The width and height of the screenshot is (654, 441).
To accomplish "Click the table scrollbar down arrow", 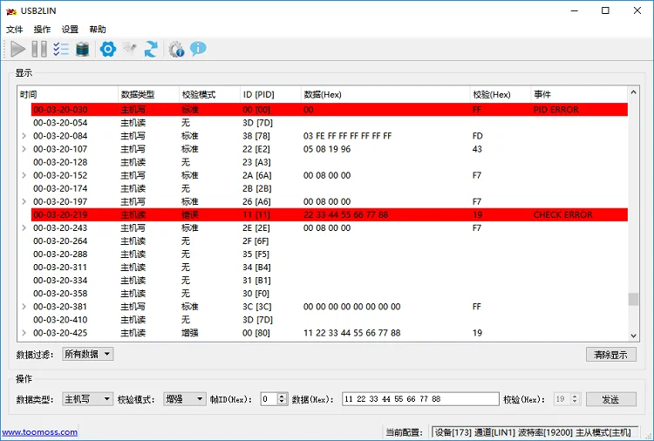I will point(634,336).
